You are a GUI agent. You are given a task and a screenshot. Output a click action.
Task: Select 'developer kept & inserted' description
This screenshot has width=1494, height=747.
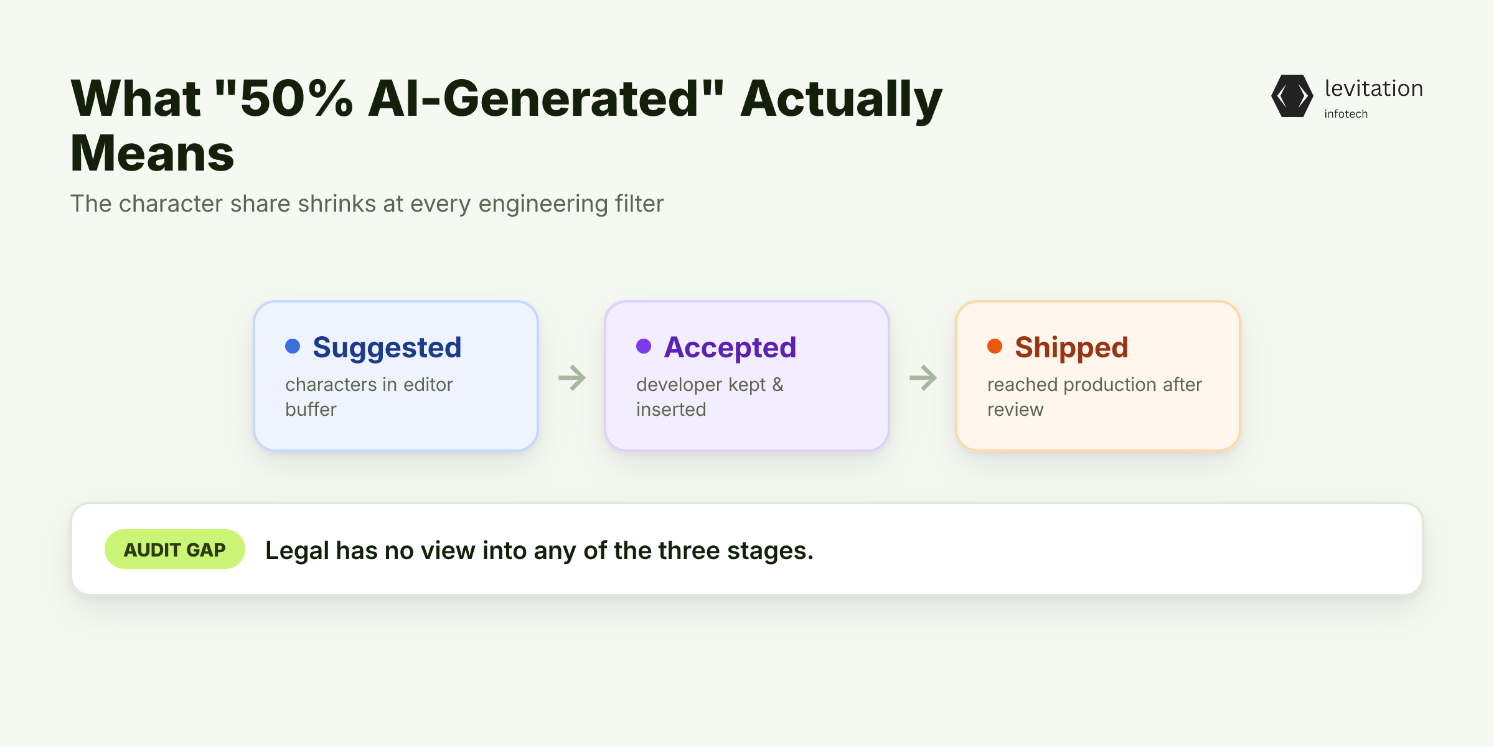[x=710, y=397]
